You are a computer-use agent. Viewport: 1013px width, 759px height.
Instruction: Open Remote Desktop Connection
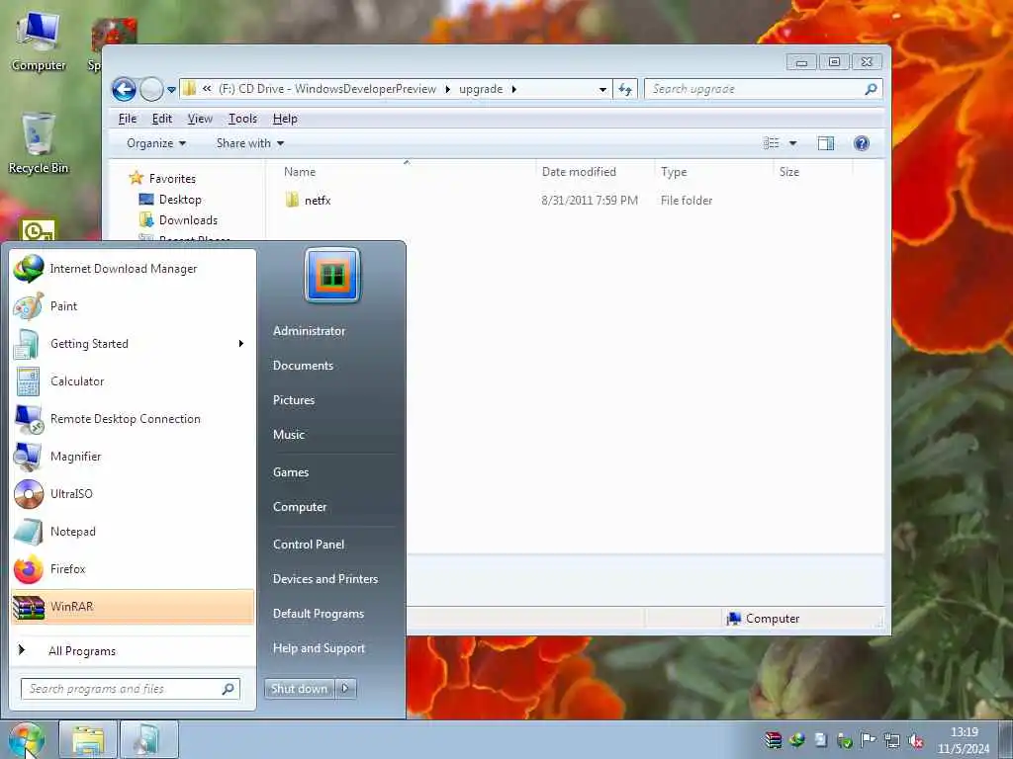coord(133,418)
